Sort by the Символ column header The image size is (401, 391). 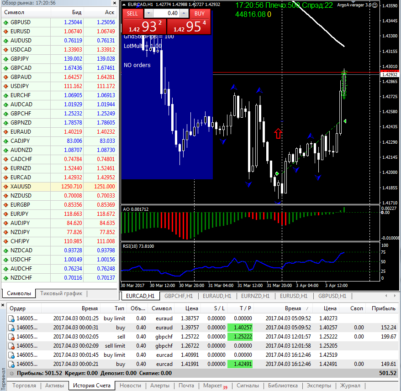26,12
